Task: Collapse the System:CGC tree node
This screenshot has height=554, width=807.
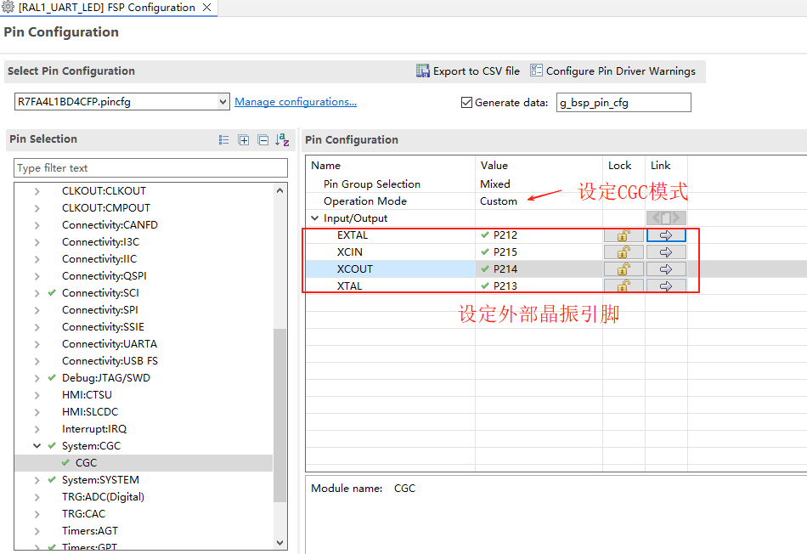Action: tap(37, 446)
